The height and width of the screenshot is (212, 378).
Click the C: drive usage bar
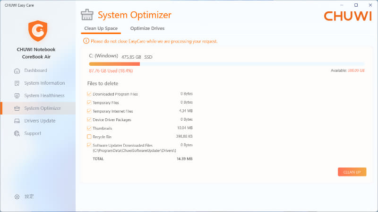click(x=227, y=64)
